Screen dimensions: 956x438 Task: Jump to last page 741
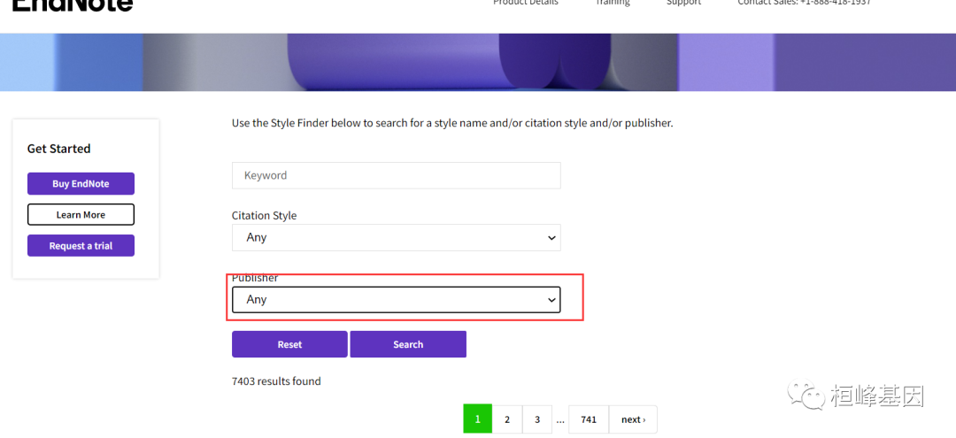click(589, 419)
